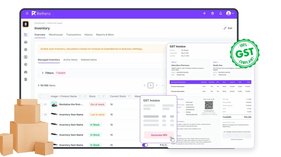Click the Out of stock badge
This screenshot has height=157, width=281.
[97, 104]
